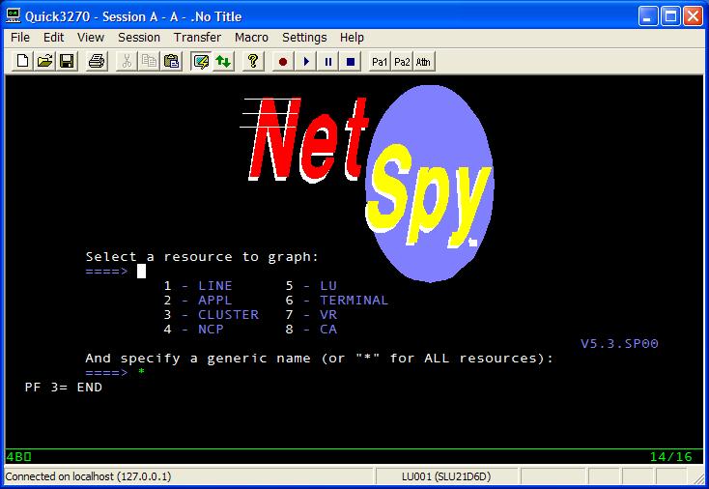Viewport: 709px width, 489px height.
Task: Close the Quick3270 window
Action: pos(693,16)
